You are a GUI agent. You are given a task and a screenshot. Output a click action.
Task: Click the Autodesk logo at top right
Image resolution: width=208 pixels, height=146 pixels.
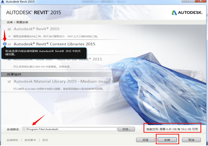coord(187,13)
